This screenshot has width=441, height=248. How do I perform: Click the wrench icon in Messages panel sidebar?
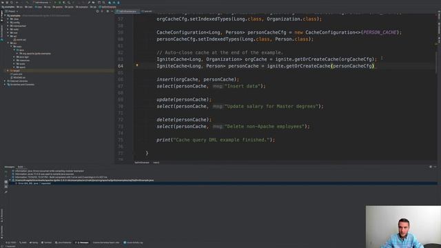(6, 192)
